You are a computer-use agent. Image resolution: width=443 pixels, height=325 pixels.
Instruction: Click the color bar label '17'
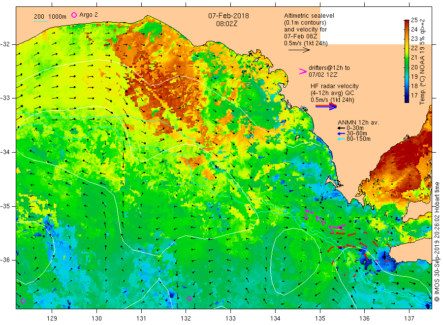click(x=414, y=95)
